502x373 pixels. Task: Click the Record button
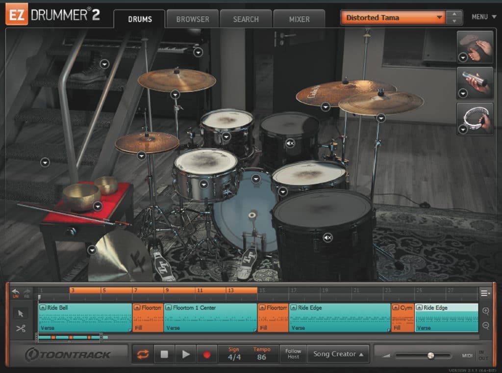pyautogui.click(x=207, y=354)
